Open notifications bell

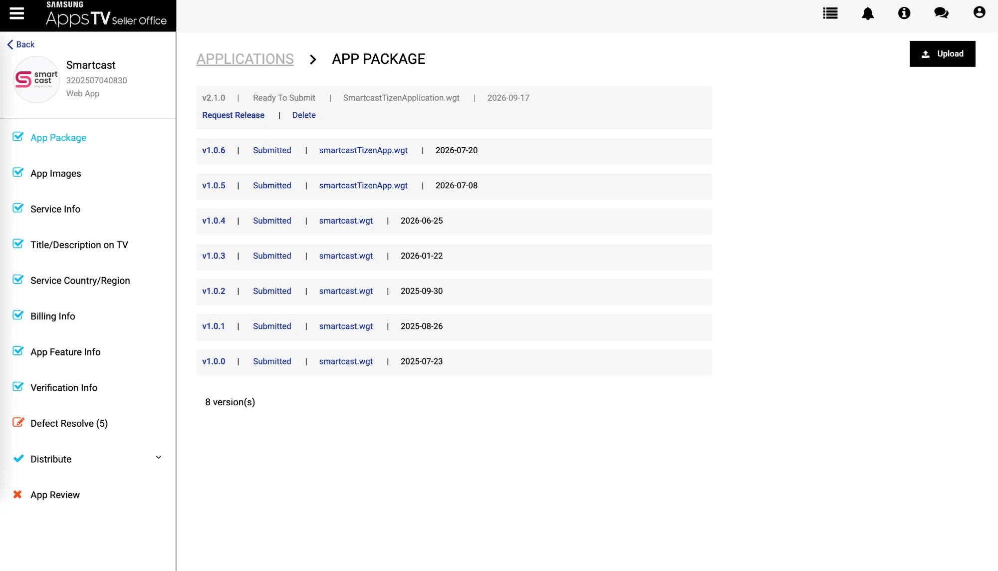[868, 13]
